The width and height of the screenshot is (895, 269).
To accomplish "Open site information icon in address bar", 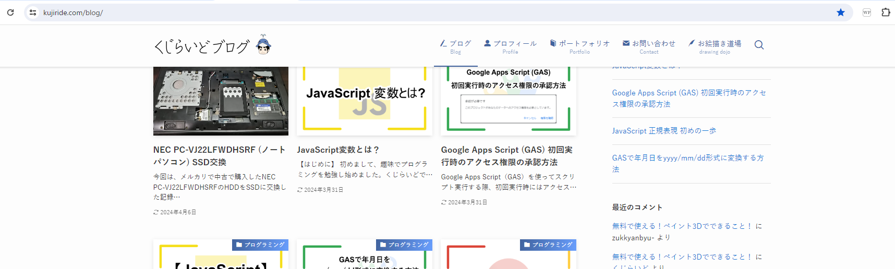I will (33, 13).
